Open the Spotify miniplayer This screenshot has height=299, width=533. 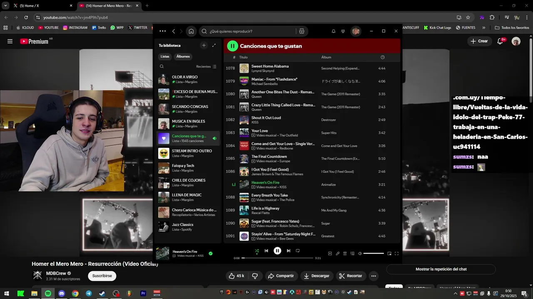389,253
